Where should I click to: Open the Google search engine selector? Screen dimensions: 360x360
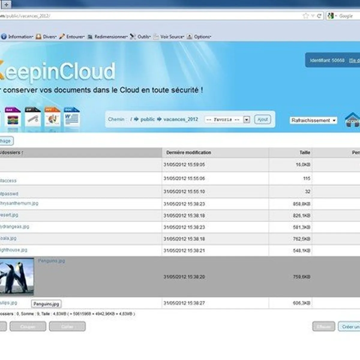coord(332,16)
